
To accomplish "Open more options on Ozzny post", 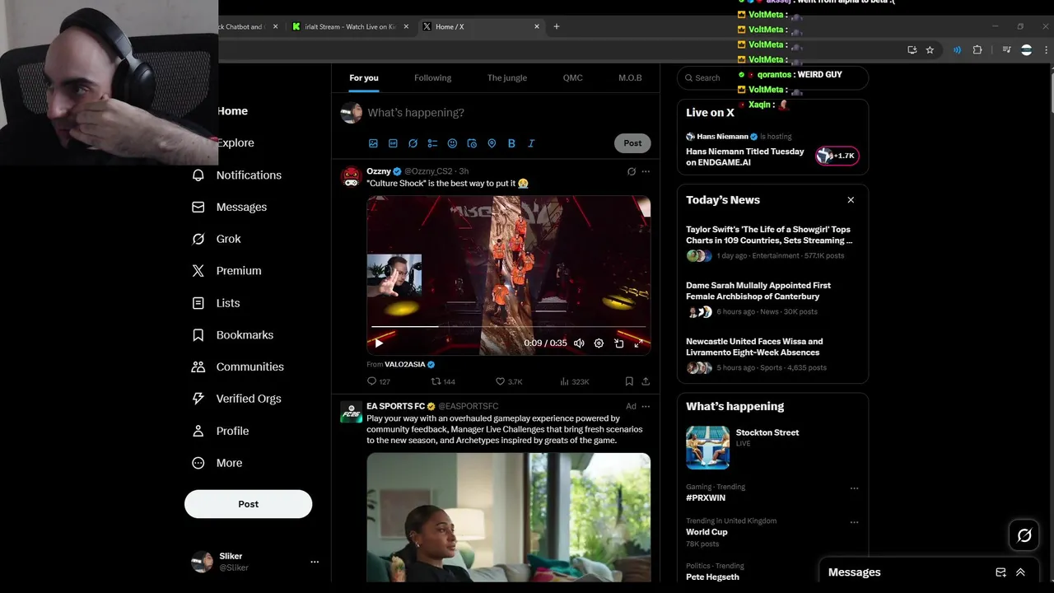I will (646, 171).
